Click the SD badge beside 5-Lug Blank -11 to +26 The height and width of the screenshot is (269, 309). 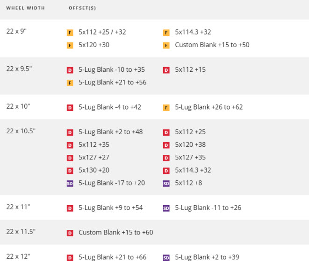coord(166,208)
